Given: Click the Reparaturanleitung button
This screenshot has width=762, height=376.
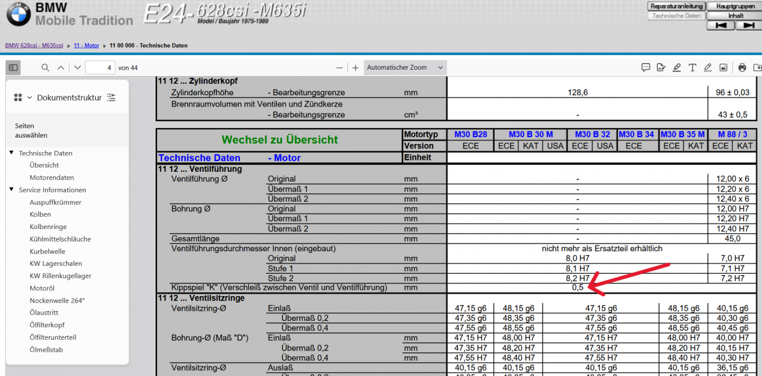Looking at the screenshot, I should pyautogui.click(x=676, y=6).
